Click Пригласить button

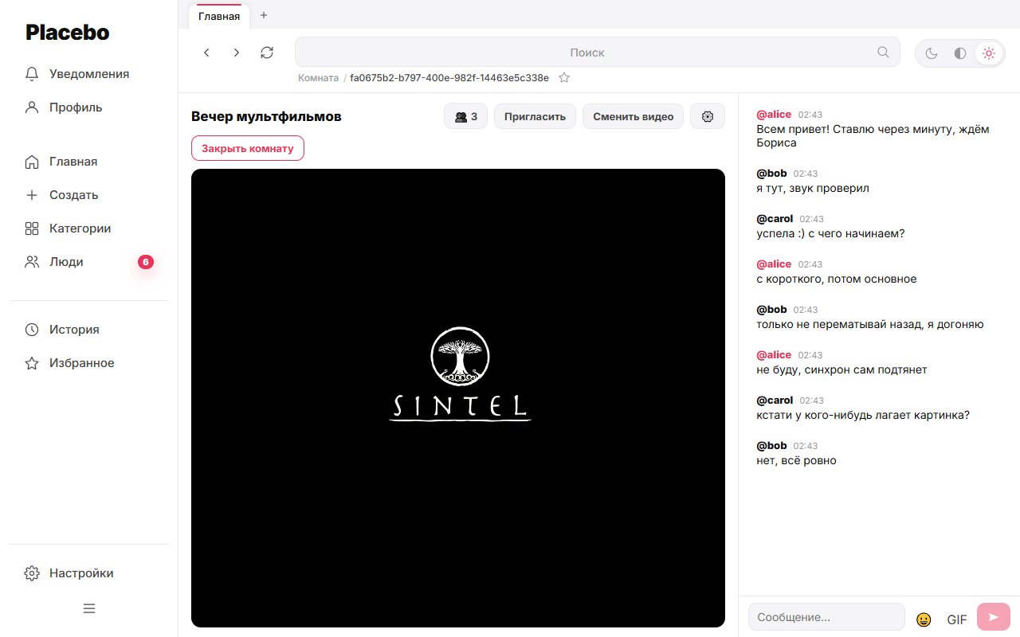(x=535, y=116)
